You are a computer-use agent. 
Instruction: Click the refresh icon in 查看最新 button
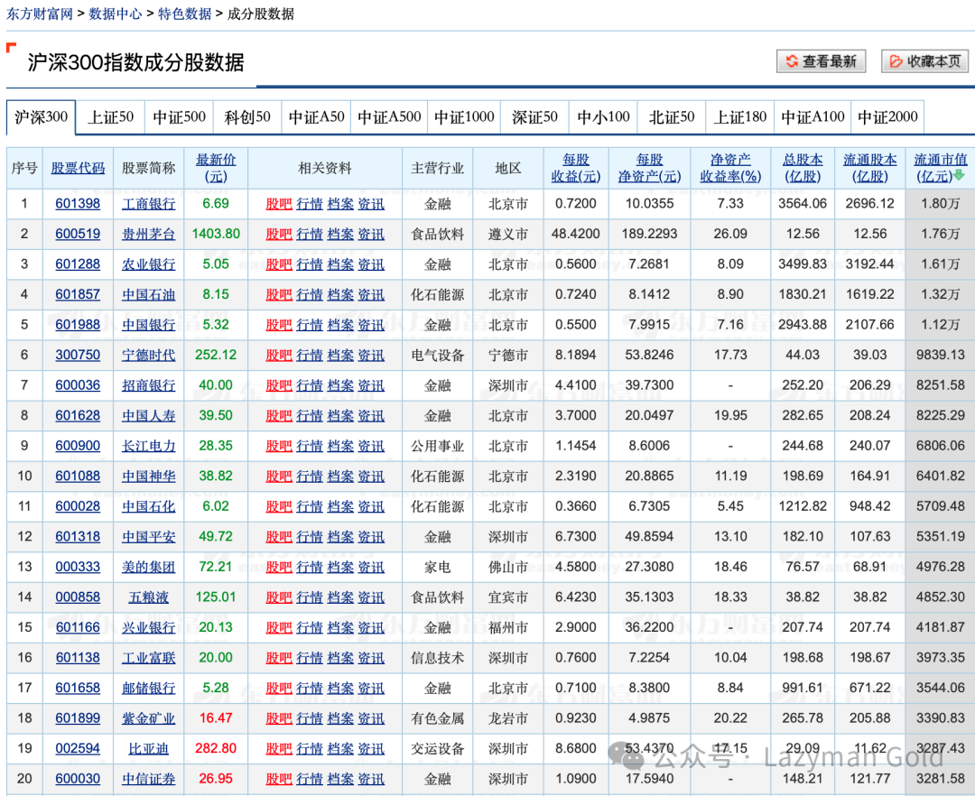(x=792, y=60)
